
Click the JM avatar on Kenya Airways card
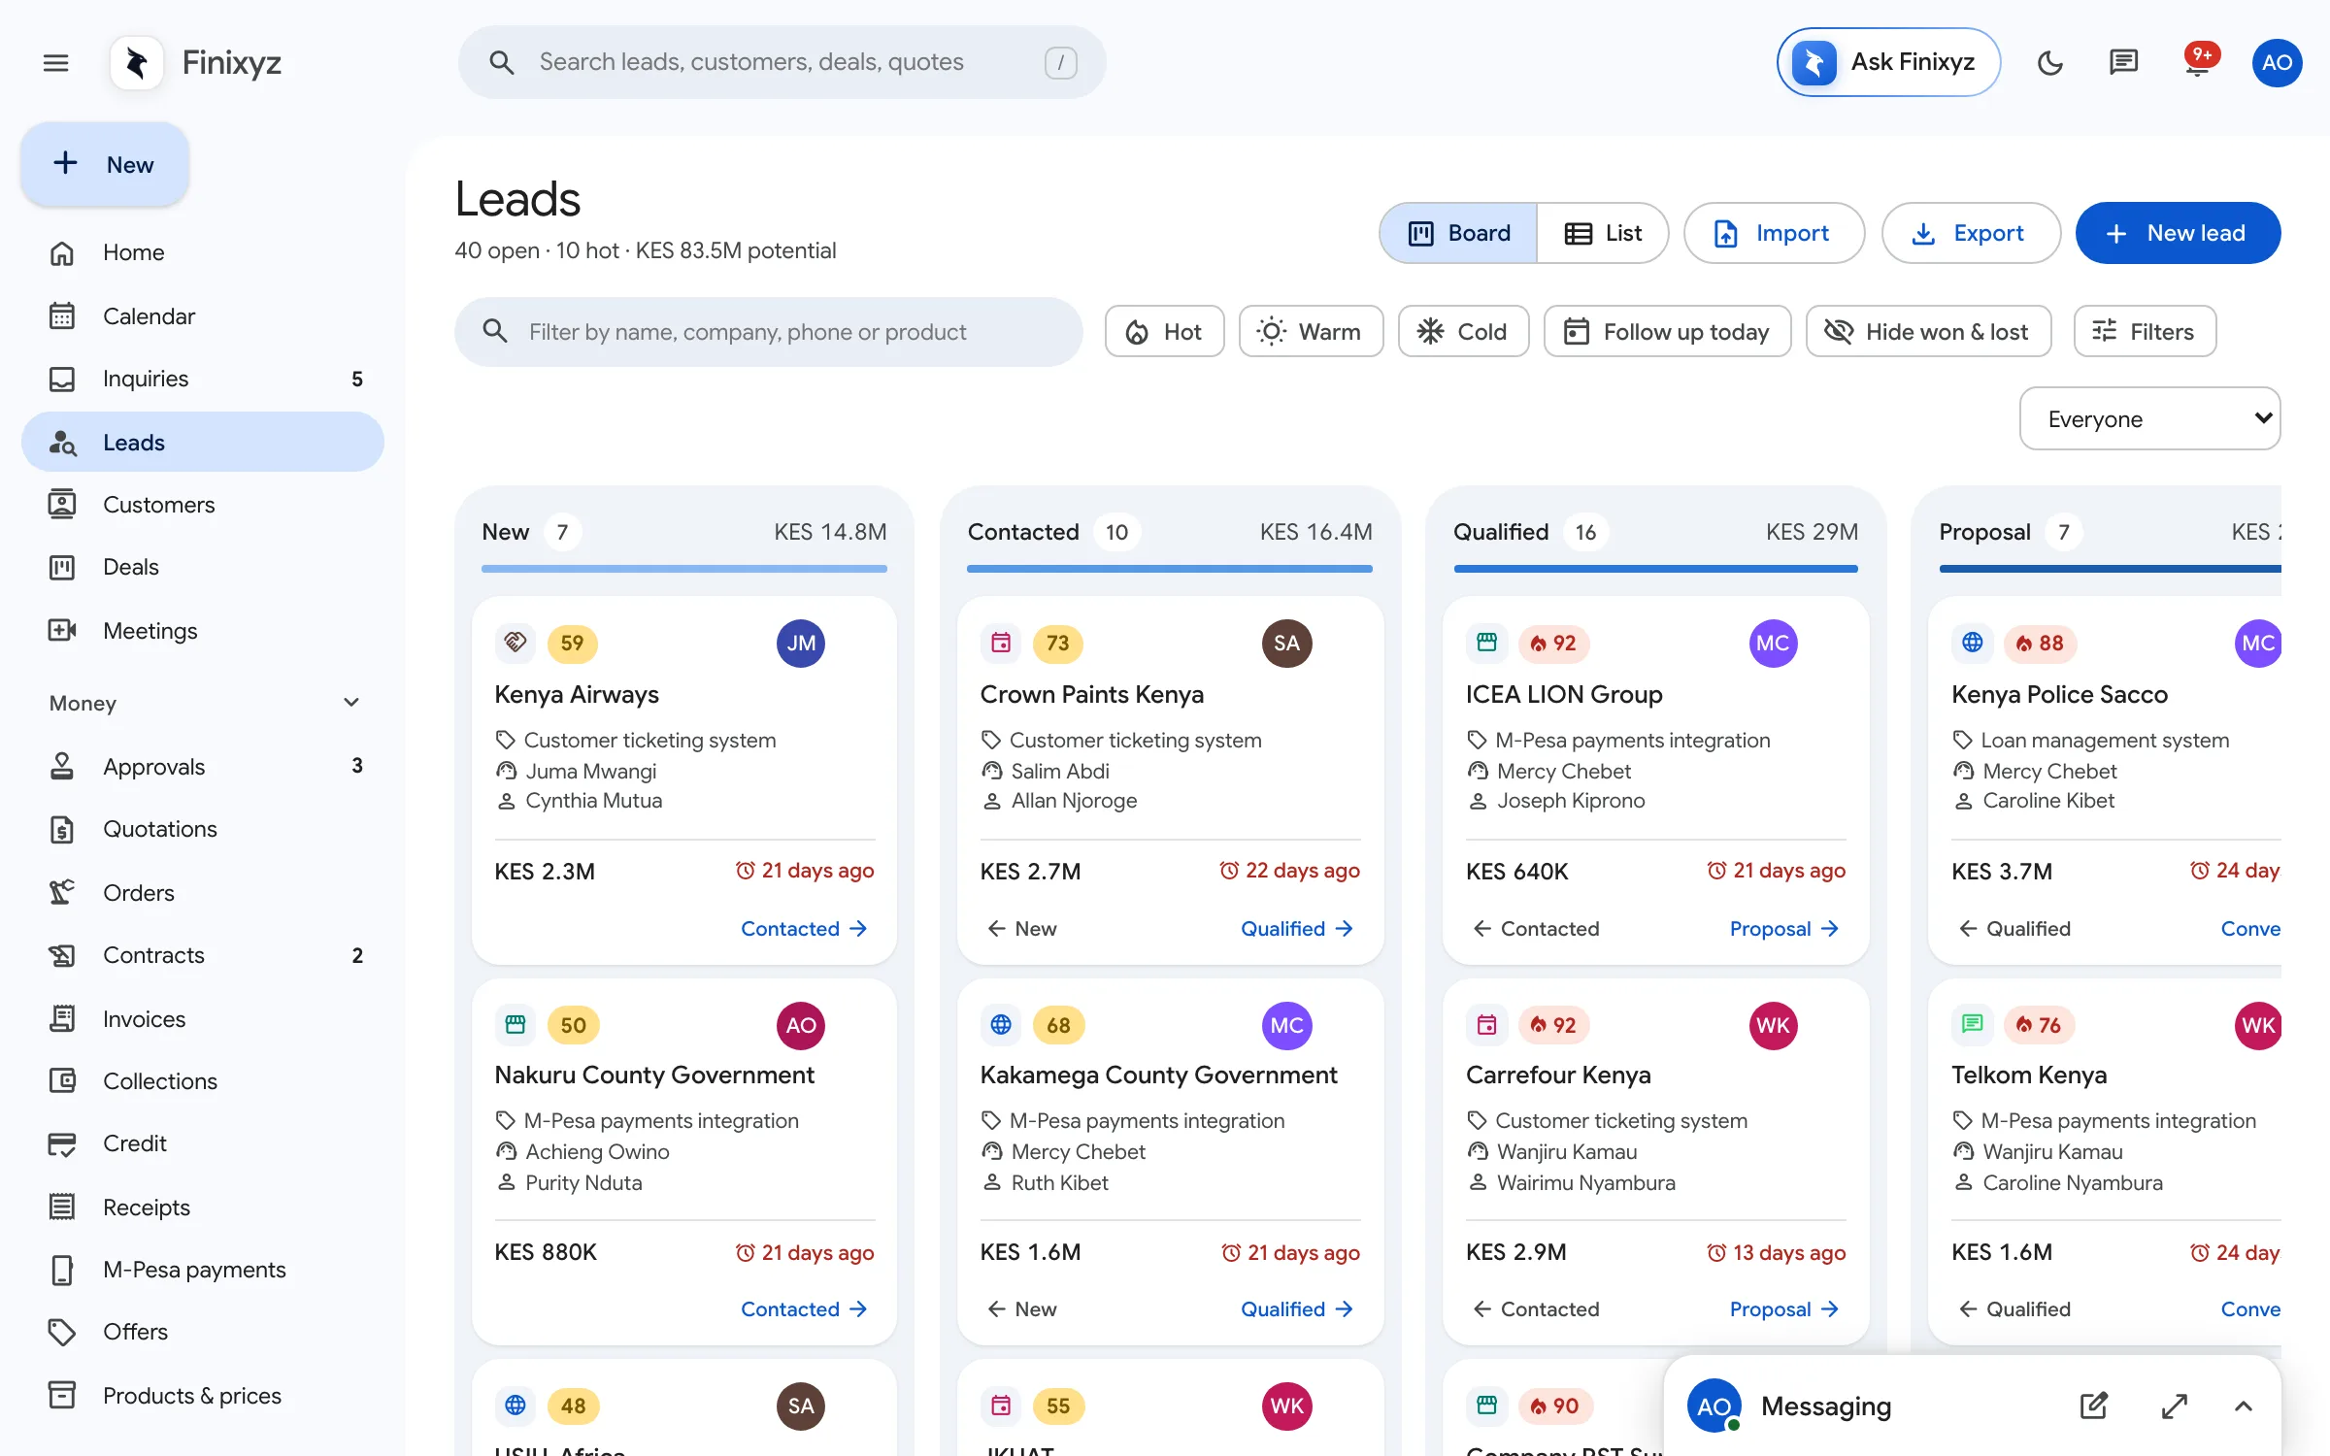click(801, 644)
